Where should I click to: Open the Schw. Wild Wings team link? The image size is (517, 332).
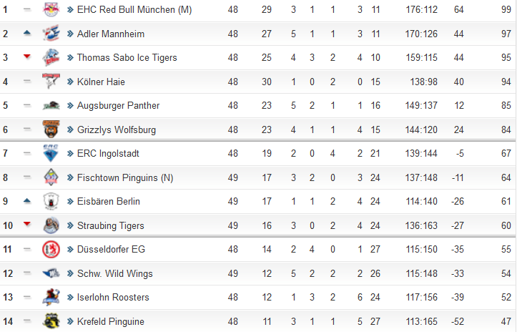114,273
